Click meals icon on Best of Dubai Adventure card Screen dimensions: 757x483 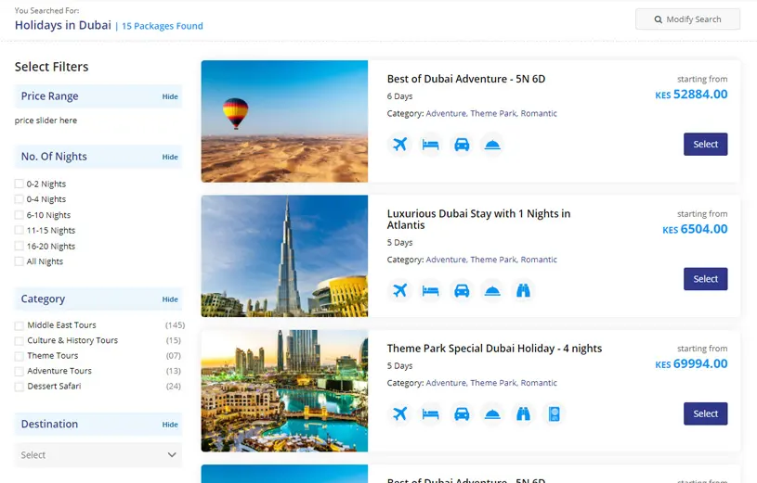click(x=492, y=144)
